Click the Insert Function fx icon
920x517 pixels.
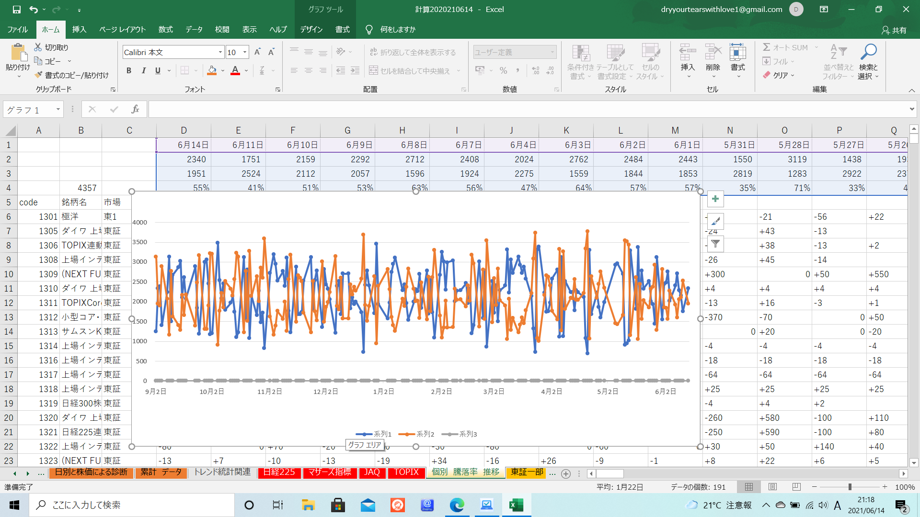coord(135,110)
